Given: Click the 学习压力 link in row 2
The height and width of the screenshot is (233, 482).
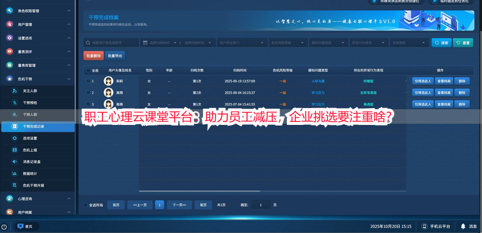Looking at the screenshot, I should point(318,92).
